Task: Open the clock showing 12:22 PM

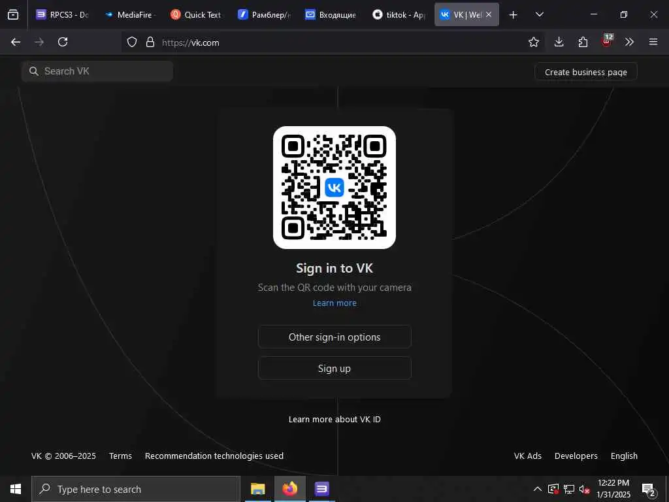Action: pyautogui.click(x=613, y=489)
